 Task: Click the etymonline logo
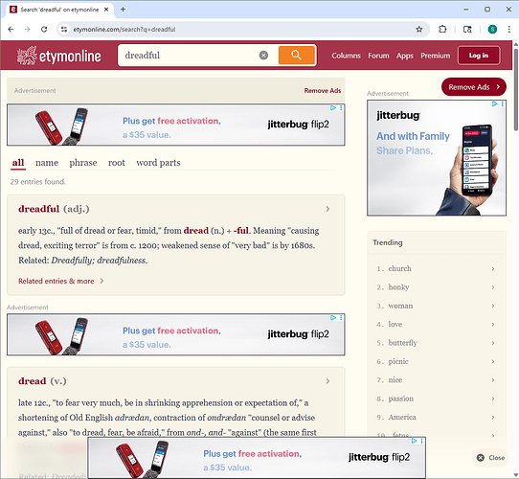click(x=59, y=56)
